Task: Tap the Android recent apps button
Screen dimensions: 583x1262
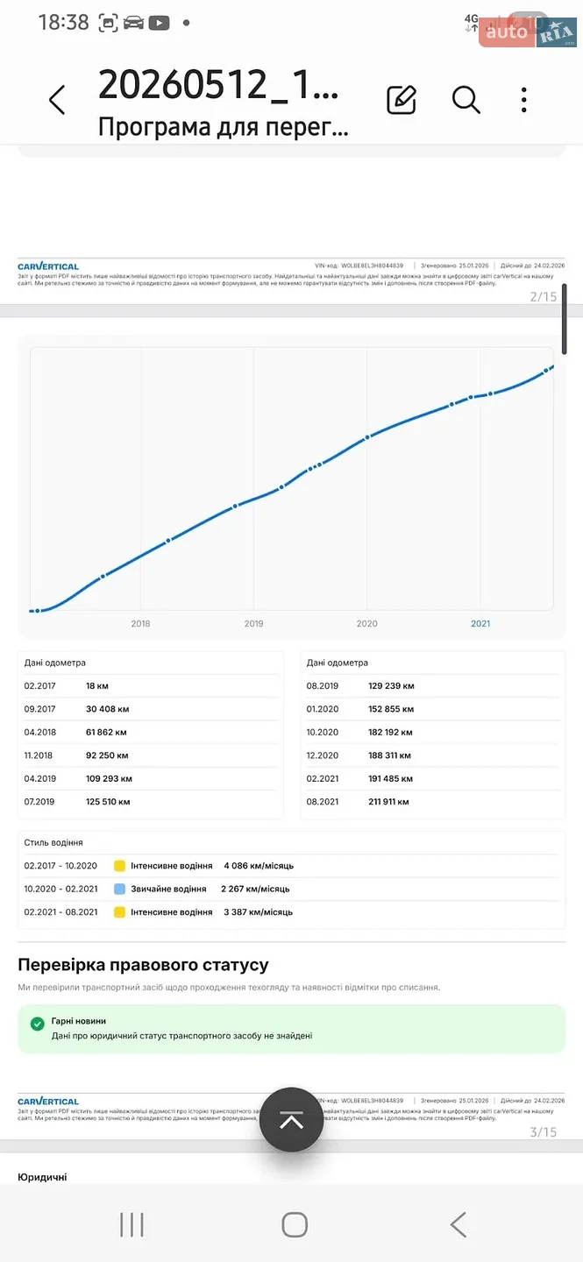Action: point(132,1224)
